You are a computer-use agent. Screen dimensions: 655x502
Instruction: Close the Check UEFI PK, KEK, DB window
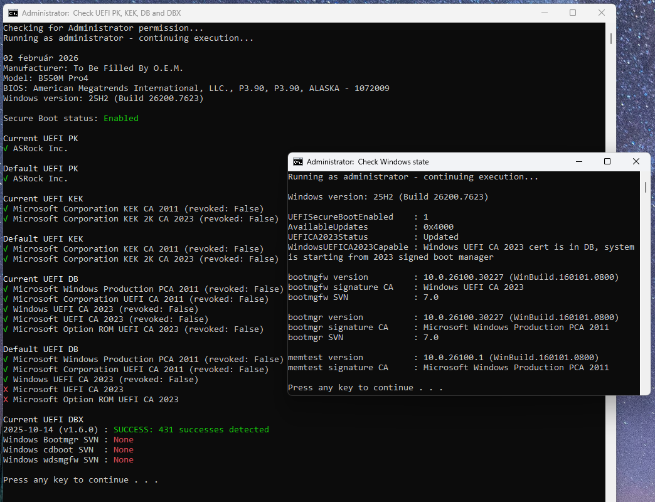coord(602,13)
